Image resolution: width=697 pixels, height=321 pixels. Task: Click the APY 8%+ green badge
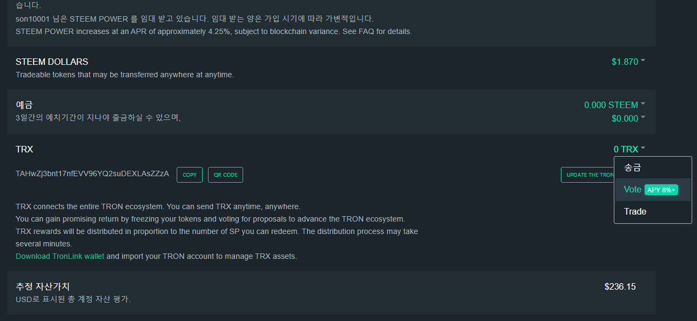coord(661,190)
